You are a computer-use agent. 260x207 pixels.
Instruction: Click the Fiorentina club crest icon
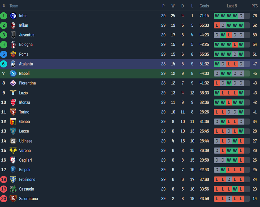tap(13, 83)
